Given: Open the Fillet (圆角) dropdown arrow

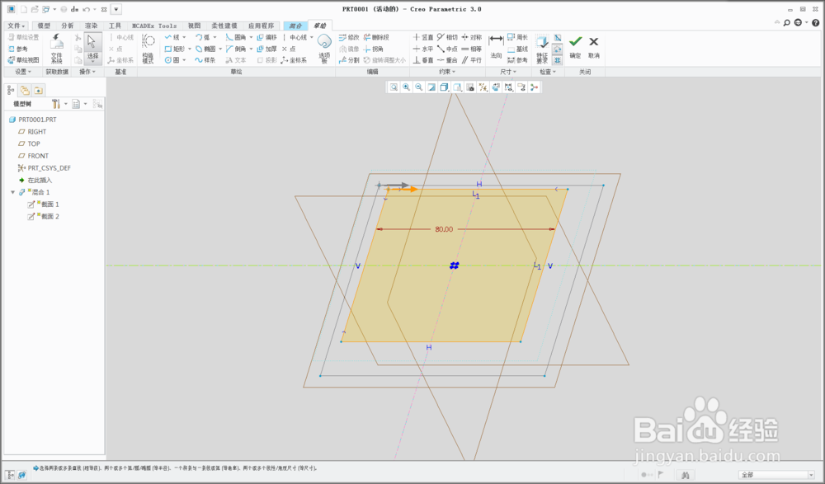Looking at the screenshot, I should 251,37.
